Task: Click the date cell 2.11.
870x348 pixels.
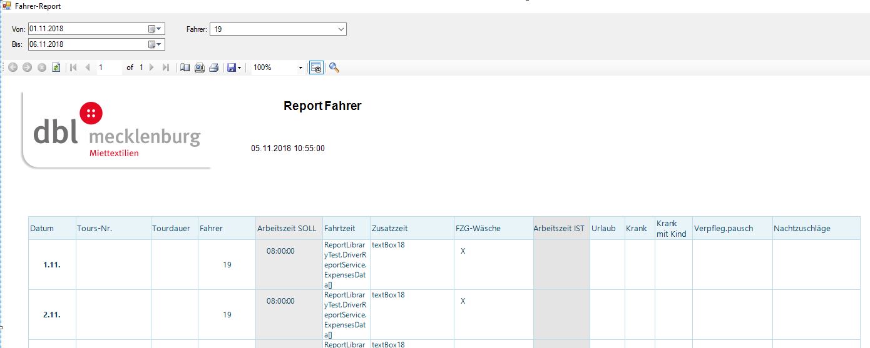Action: click(x=52, y=315)
